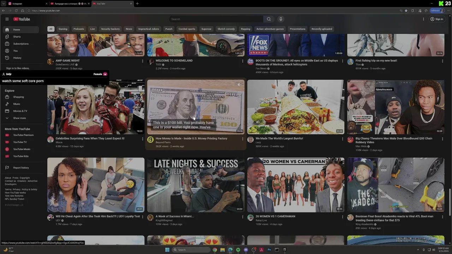Open Shorts in the sidebar
Screen dimensions: 452x254
click(x=21, y=37)
